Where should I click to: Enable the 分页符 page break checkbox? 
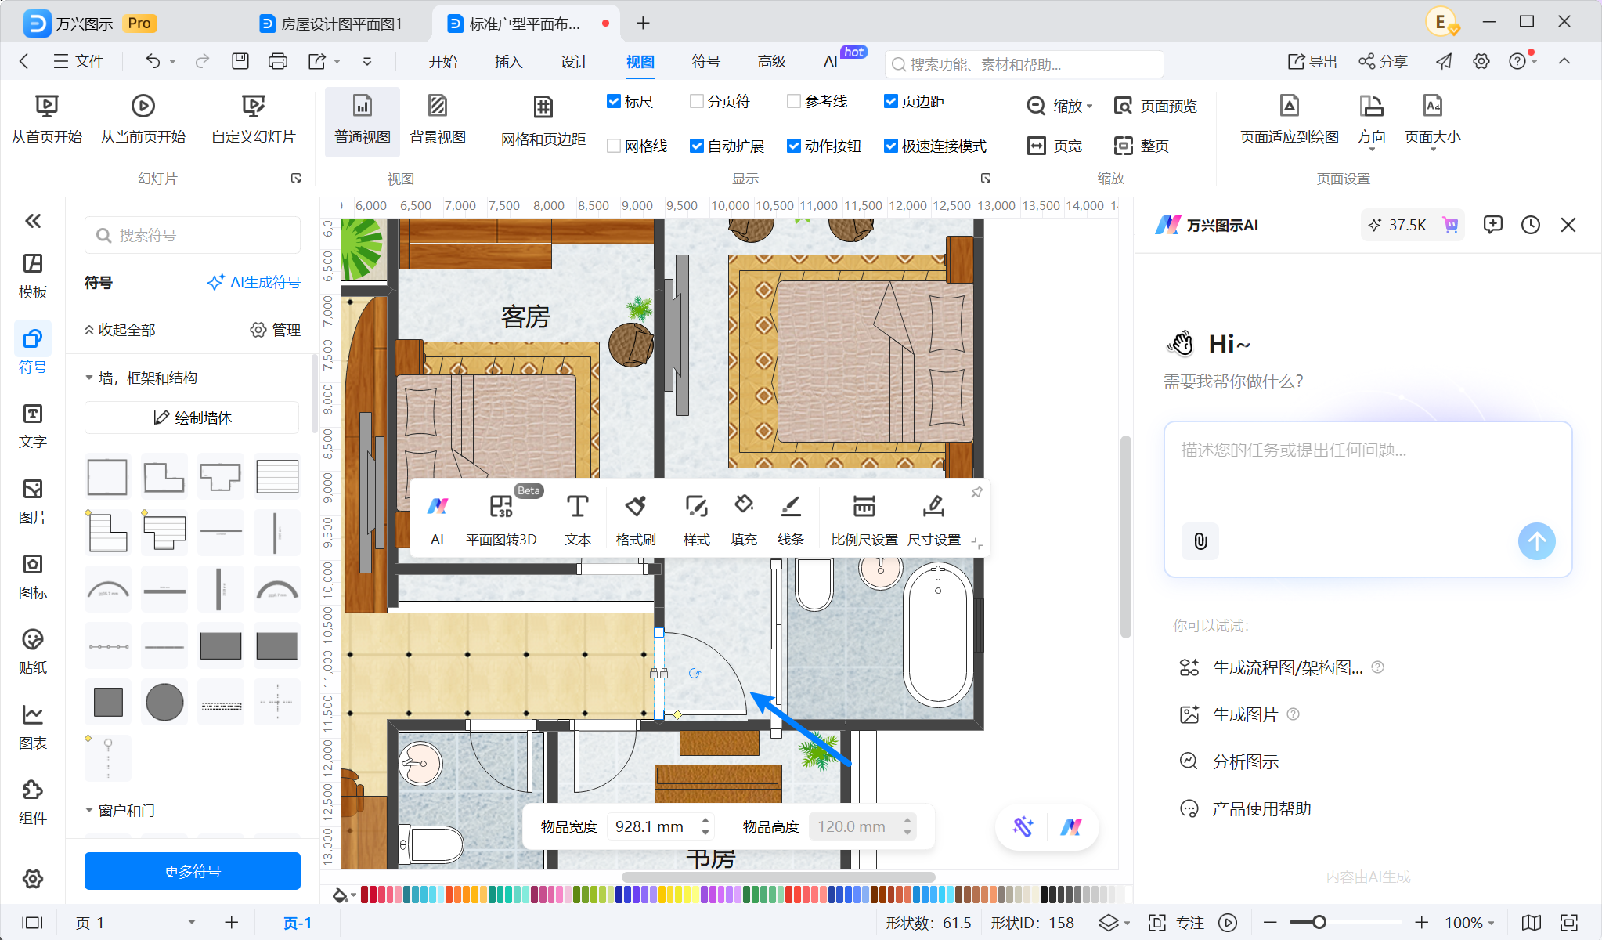coord(696,101)
